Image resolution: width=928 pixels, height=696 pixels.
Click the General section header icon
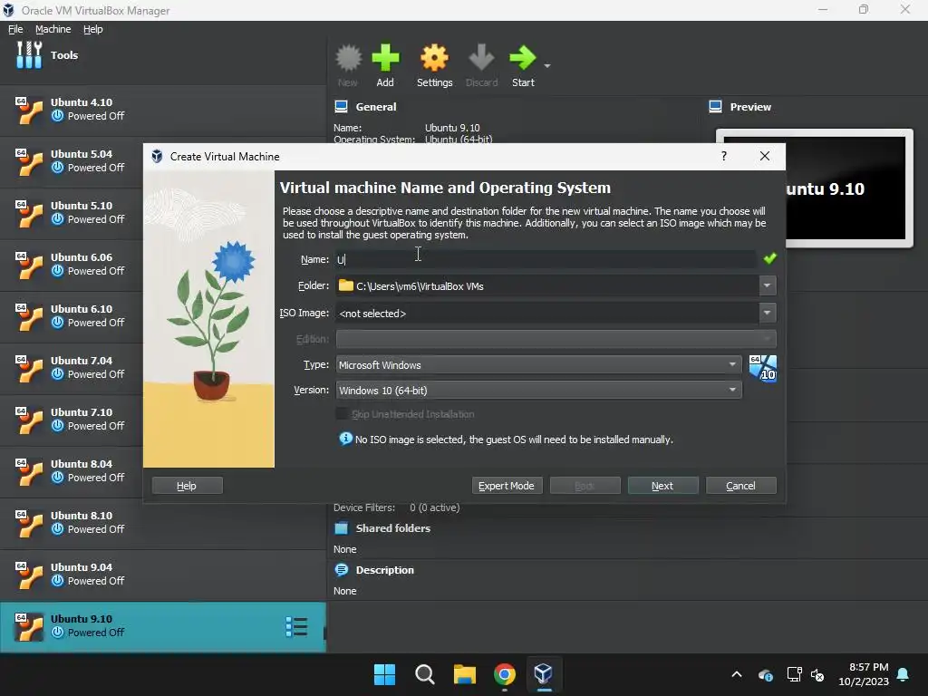342,107
